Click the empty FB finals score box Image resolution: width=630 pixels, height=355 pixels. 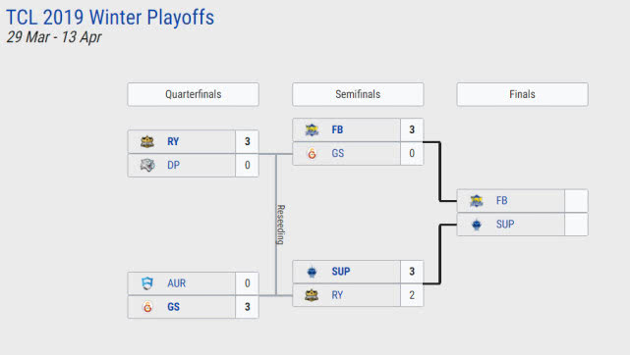(576, 201)
